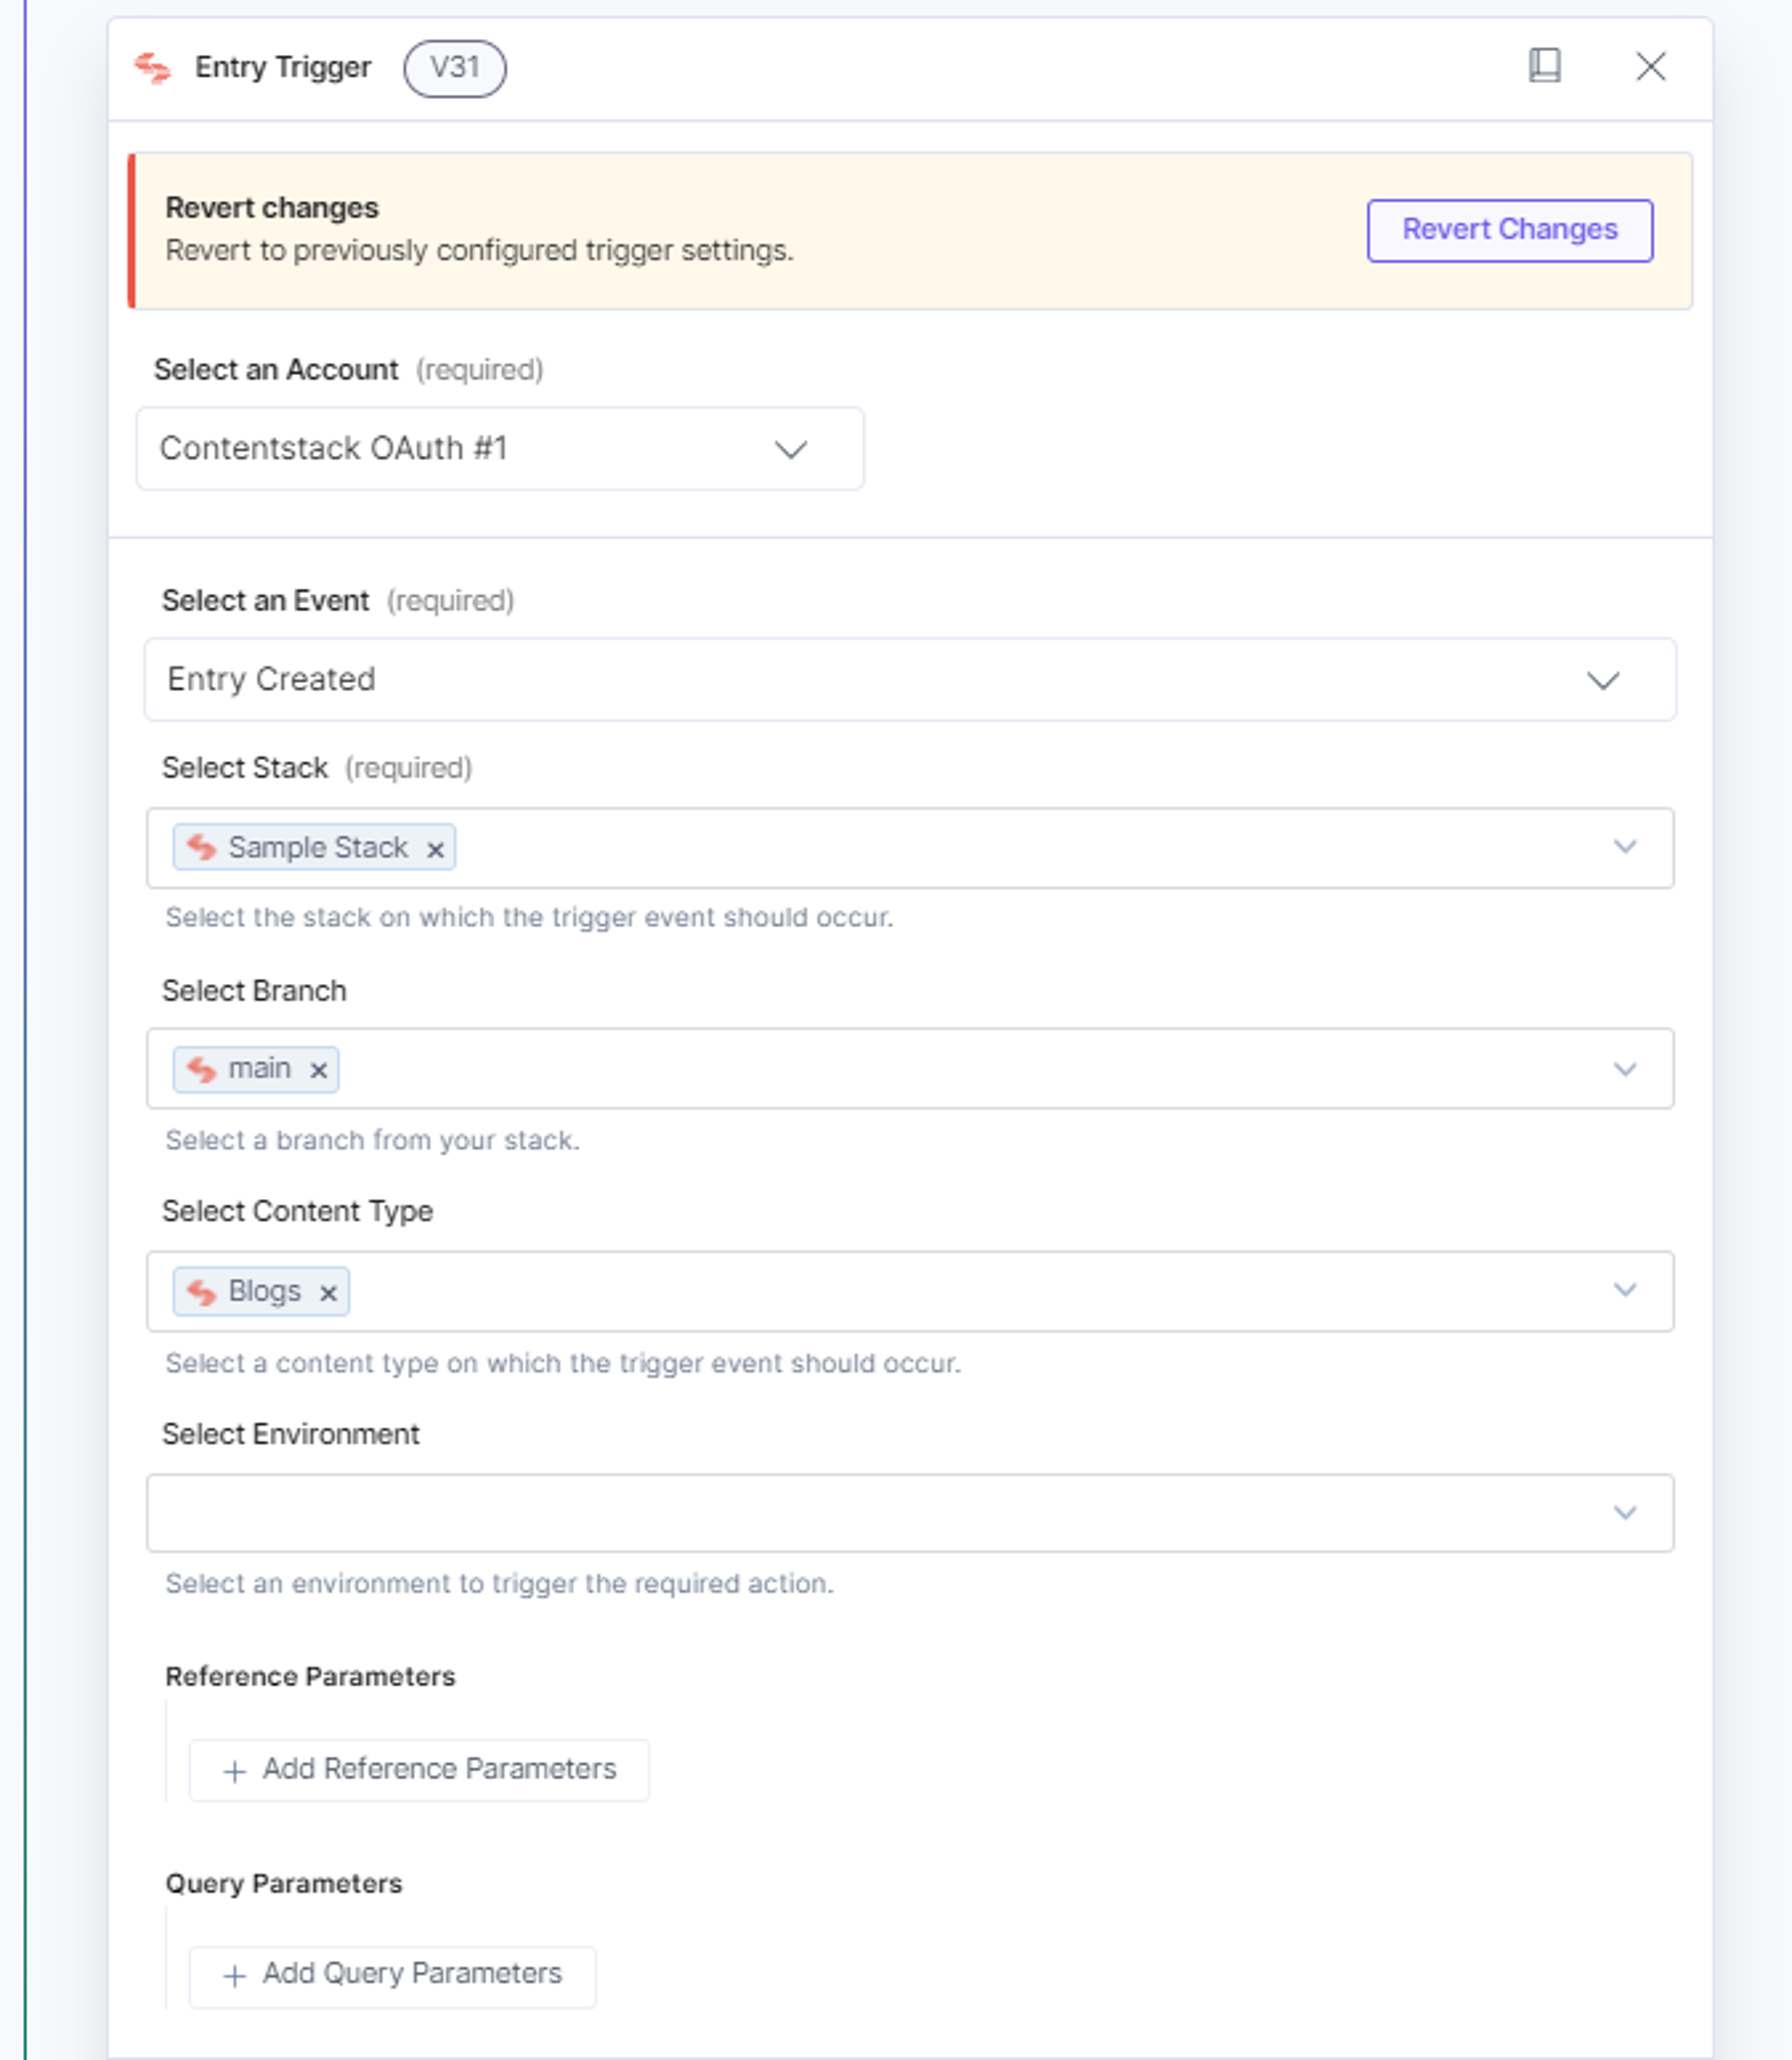1792x2060 pixels.
Task: Click Add Query Parameters button
Action: click(x=393, y=1976)
